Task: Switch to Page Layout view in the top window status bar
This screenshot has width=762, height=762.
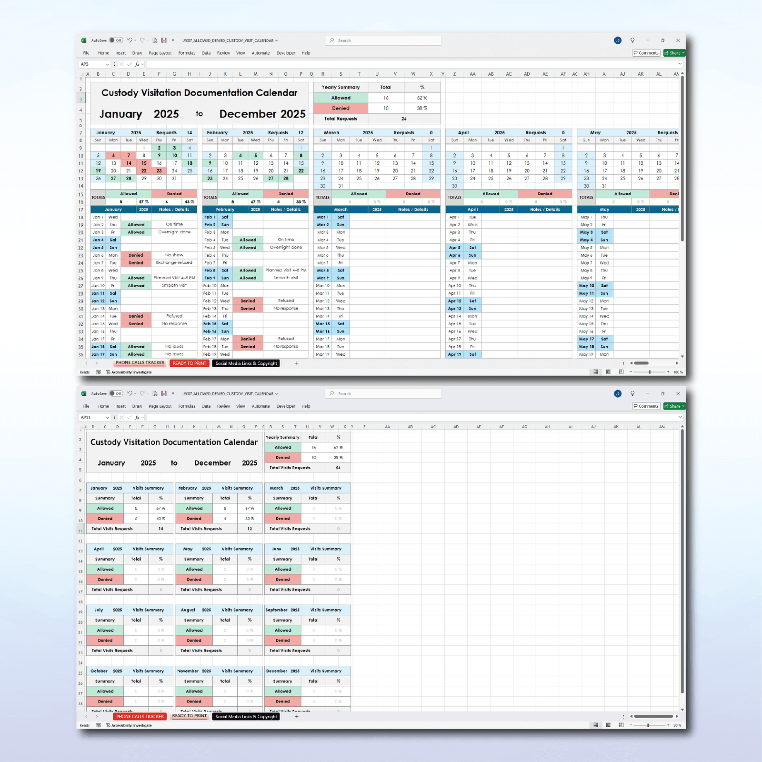Action: [608, 372]
